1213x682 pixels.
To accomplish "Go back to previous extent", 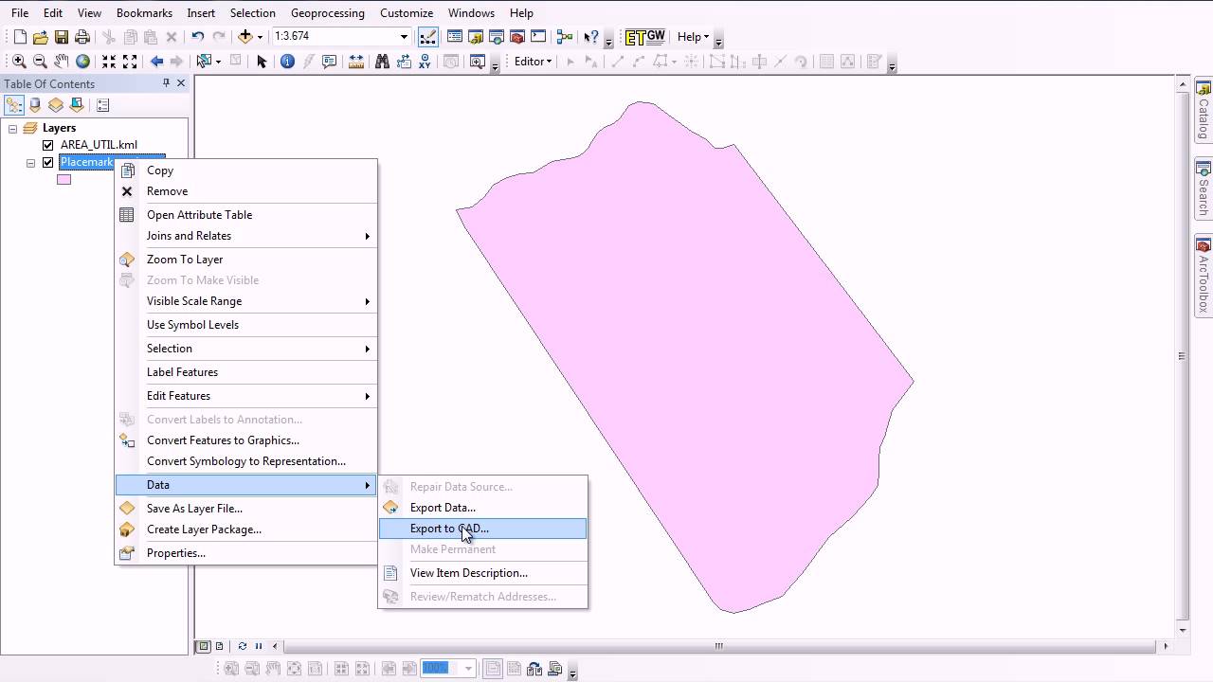I will 156,62.
